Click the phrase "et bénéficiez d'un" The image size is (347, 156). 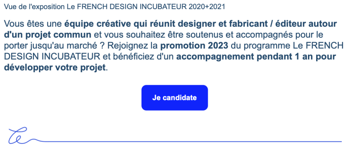click(x=138, y=57)
